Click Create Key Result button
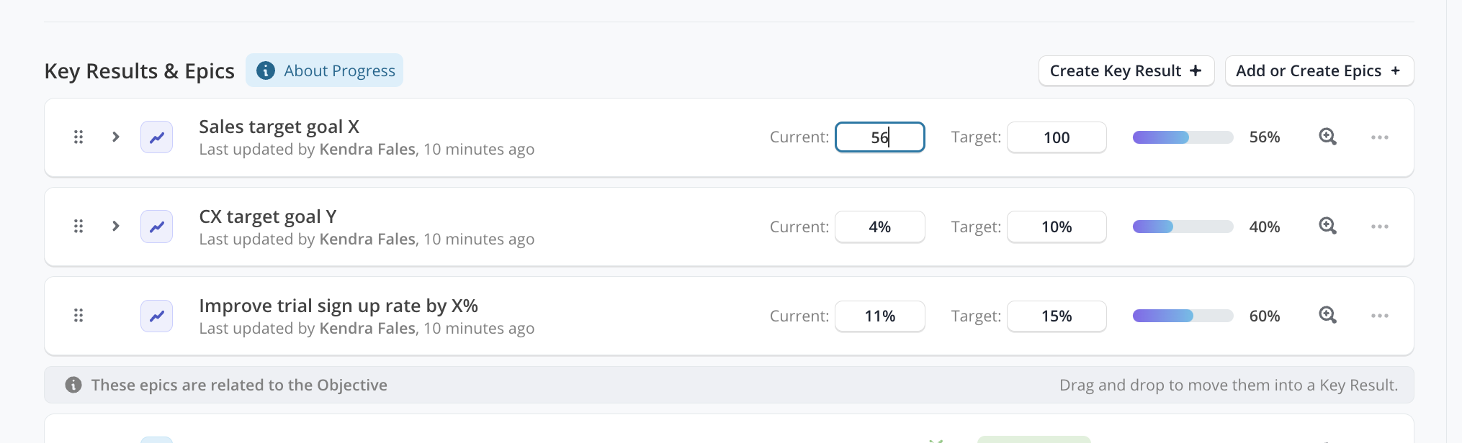Viewport: 1462px width, 443px height. click(x=1126, y=70)
